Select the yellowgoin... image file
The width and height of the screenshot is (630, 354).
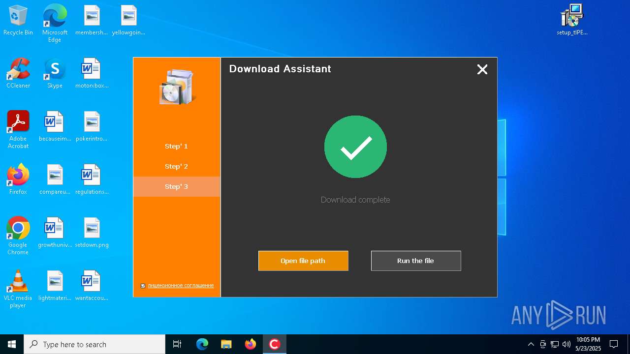point(128,21)
